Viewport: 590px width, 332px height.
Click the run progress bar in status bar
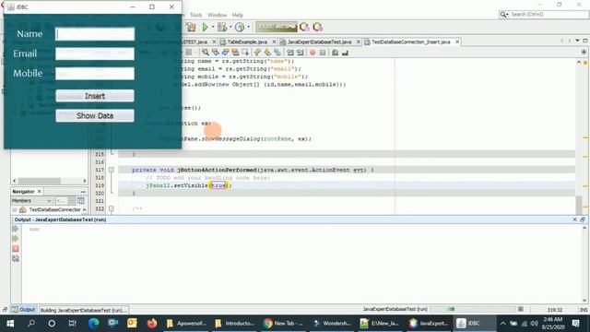(x=472, y=309)
